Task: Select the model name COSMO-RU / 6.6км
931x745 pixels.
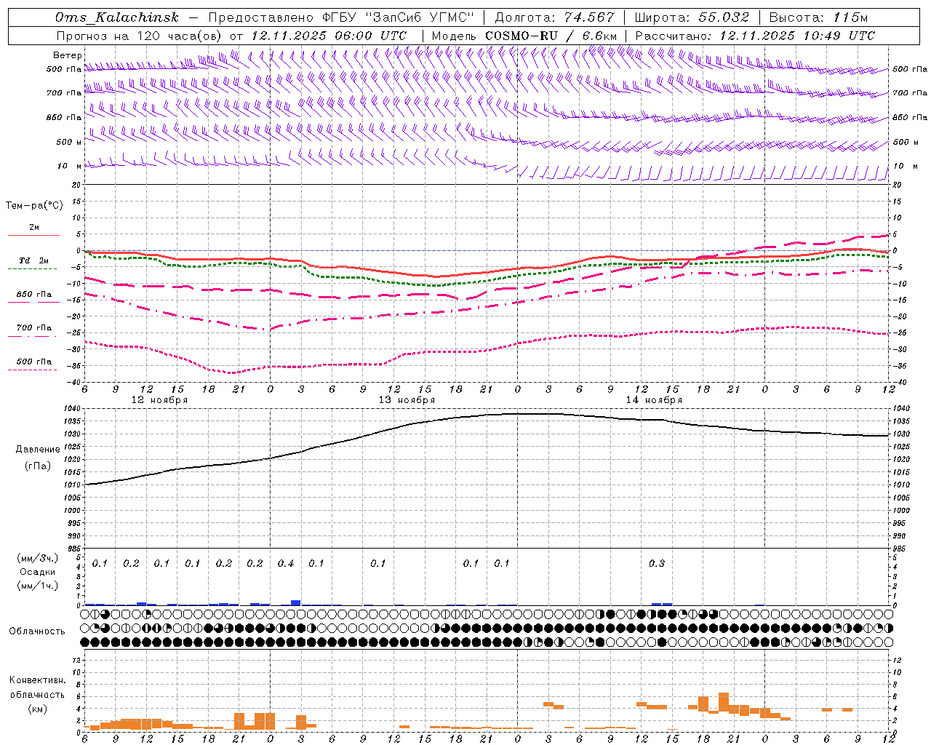Action: pos(551,36)
